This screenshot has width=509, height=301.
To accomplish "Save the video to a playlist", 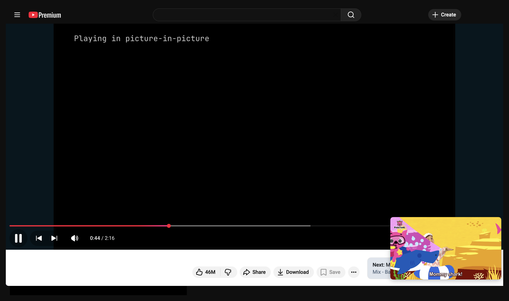I will (331, 272).
